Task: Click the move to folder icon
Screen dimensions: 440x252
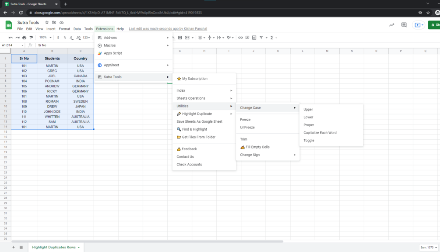Action: (54, 22)
